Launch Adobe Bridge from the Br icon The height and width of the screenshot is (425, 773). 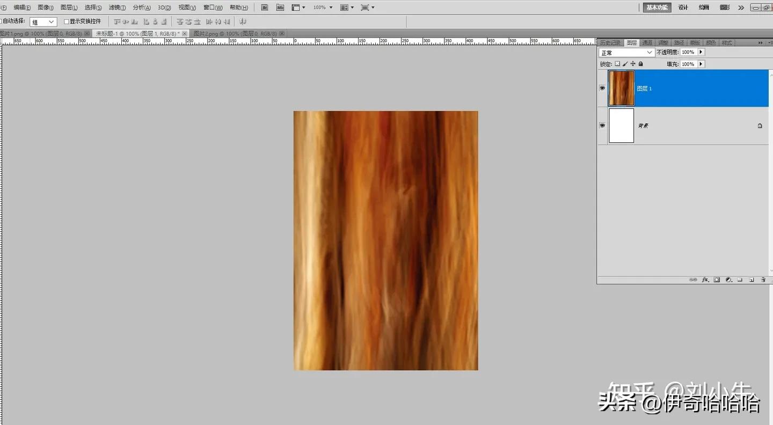pyautogui.click(x=265, y=8)
